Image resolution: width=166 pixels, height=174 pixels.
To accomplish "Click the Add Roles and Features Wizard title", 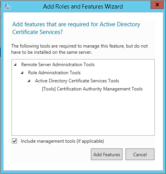I will click(x=83, y=7).
